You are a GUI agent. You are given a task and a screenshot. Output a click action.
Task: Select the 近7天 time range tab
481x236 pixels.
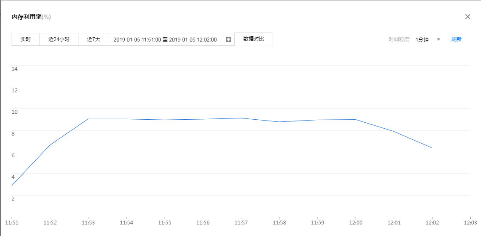pos(93,39)
